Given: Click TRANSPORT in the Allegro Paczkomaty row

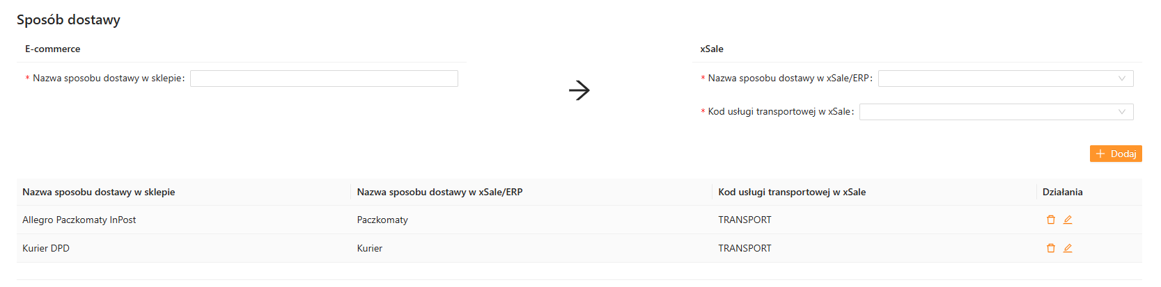Looking at the screenshot, I should [x=745, y=220].
